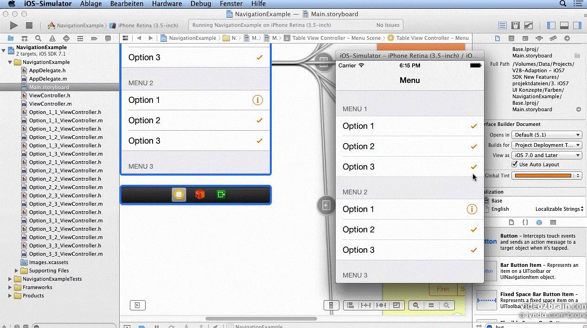Screen dimensions: 587x328
Task: Open the Pin constraints button
Action: 366,305
